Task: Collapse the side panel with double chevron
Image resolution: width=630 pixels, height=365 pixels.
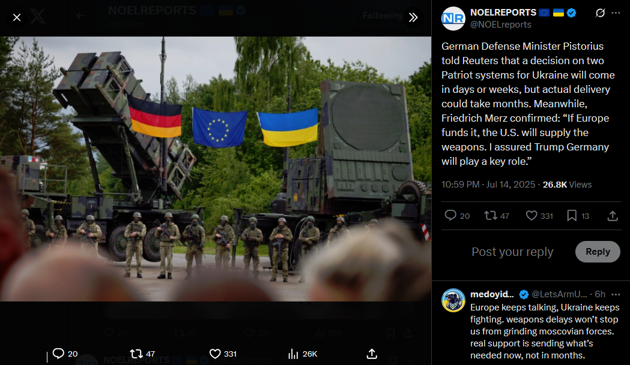Action: click(413, 17)
